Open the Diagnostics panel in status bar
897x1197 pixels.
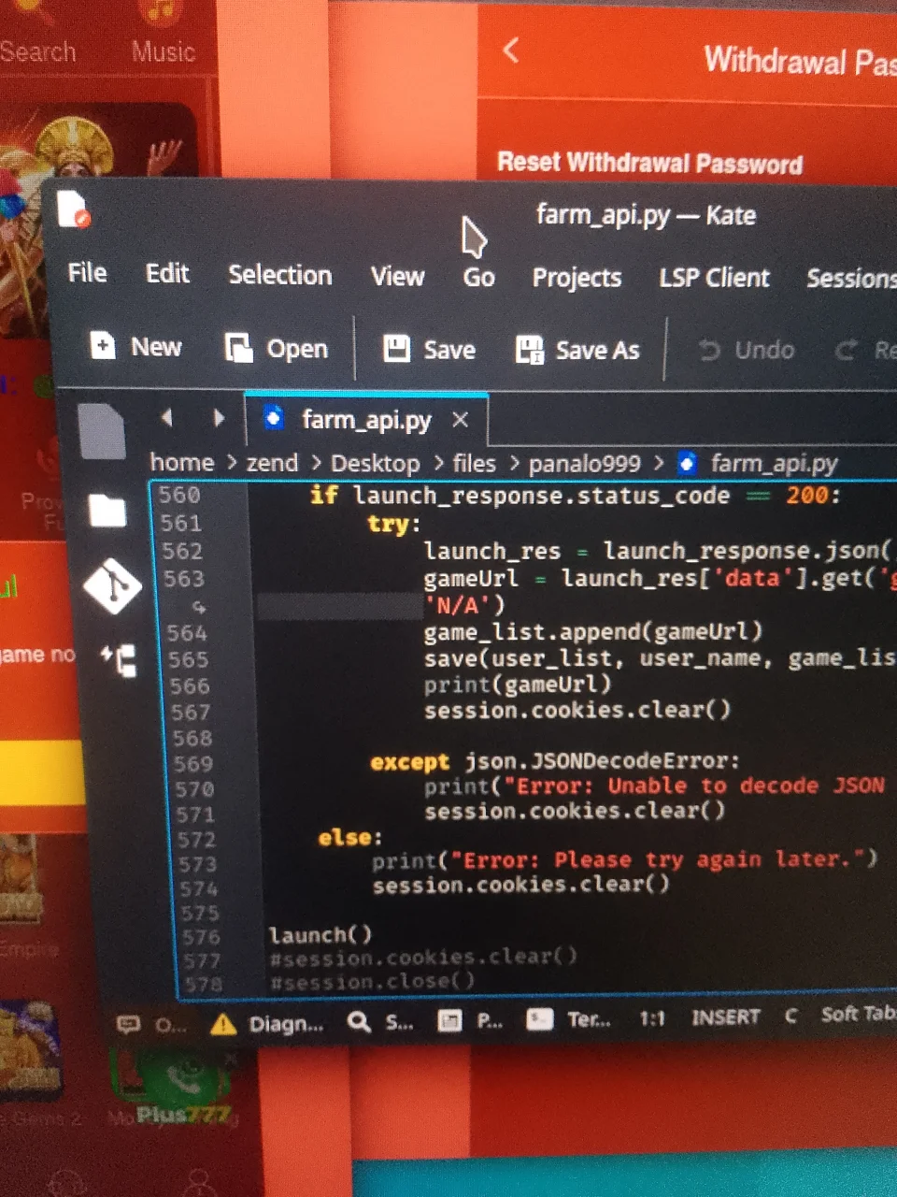pyautogui.click(x=267, y=1023)
